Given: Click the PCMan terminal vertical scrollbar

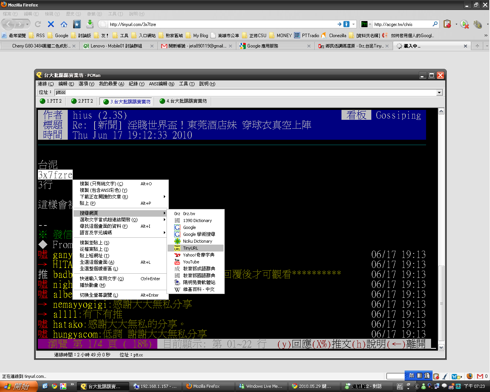Looking at the screenshot, I should [x=441, y=230].
